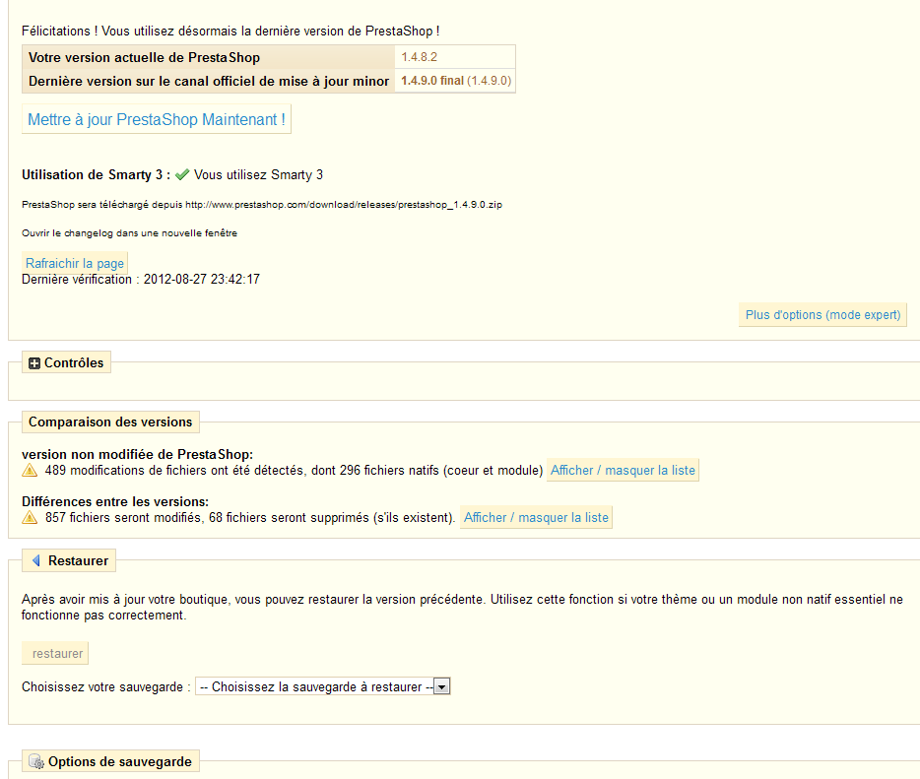The image size is (920, 779).
Task: Open 'Plus d'options (mode expert)'
Action: 822,315
